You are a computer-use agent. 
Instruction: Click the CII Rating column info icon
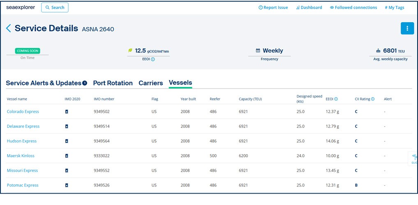[373, 99]
